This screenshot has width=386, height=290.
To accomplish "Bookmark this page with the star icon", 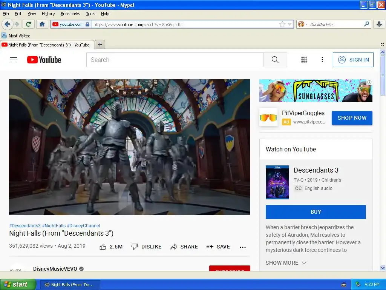I will (282, 24).
